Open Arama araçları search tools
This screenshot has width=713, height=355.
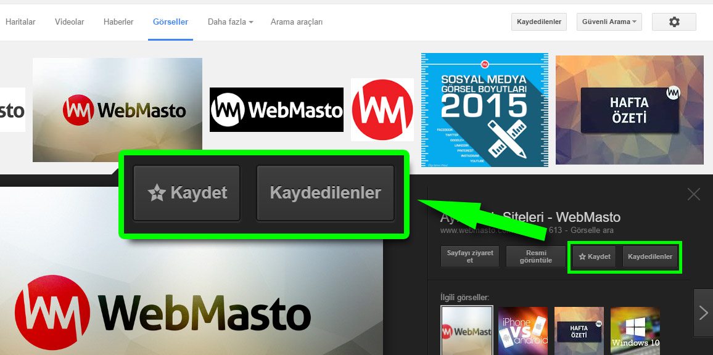click(x=297, y=22)
